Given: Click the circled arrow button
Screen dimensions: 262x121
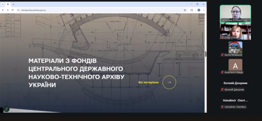Looking at the screenshot, I should (169, 82).
